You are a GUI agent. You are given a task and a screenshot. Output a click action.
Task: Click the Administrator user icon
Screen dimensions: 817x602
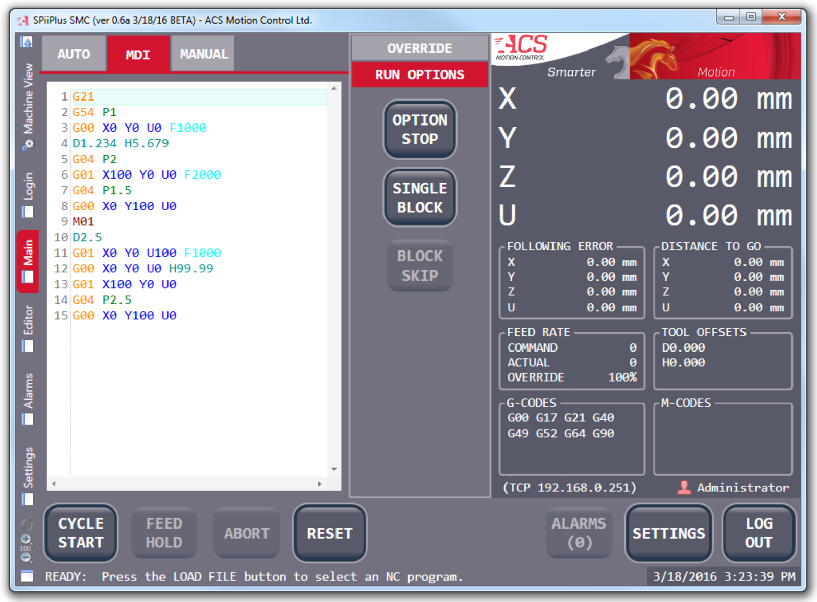(x=684, y=488)
